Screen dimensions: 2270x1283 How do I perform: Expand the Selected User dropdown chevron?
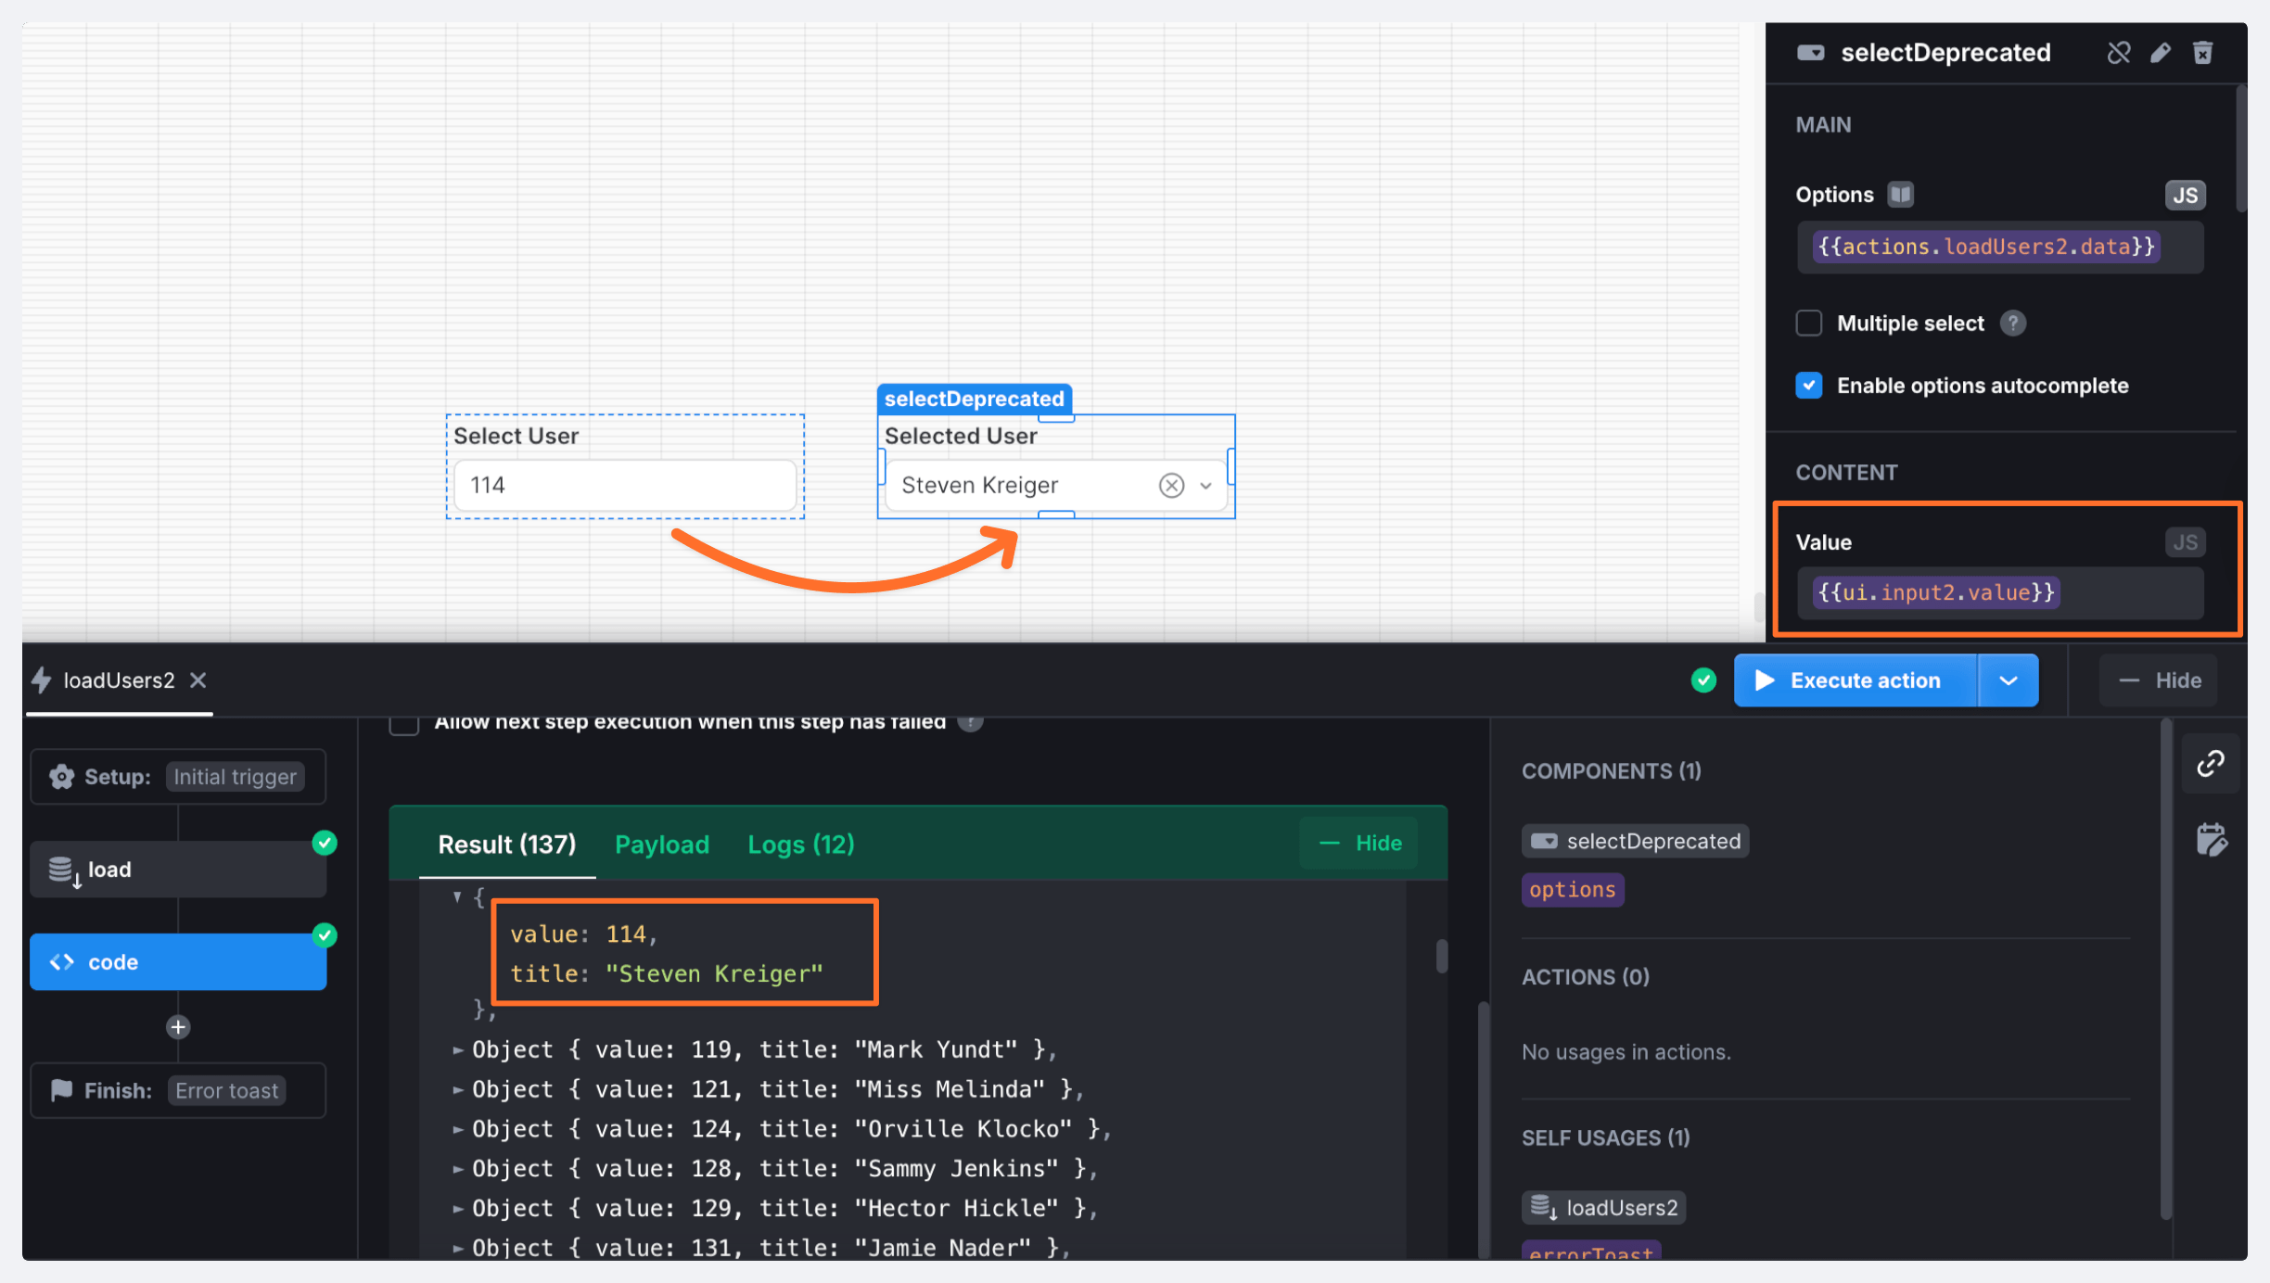pos(1205,486)
